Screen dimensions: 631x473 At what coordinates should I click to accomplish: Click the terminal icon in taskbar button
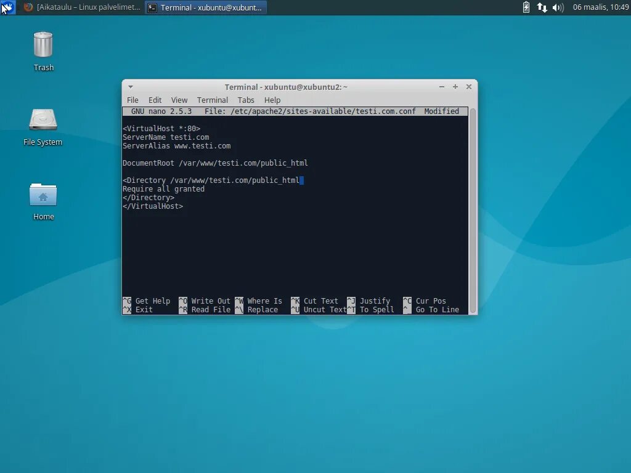coord(152,7)
